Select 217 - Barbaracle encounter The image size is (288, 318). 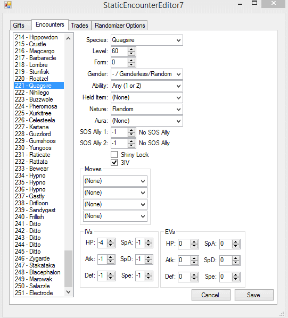[x=39, y=58]
